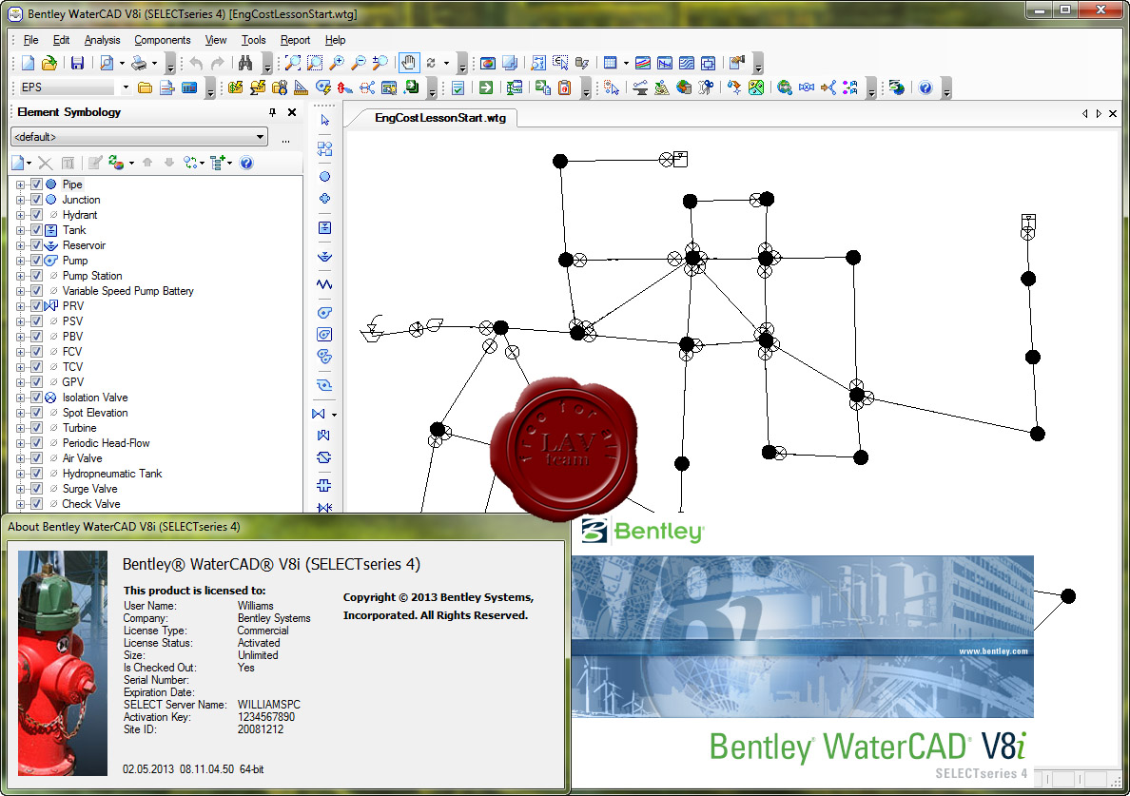This screenshot has height=796, width=1130.
Task: Click the binoculars Find icon
Action: [245, 64]
